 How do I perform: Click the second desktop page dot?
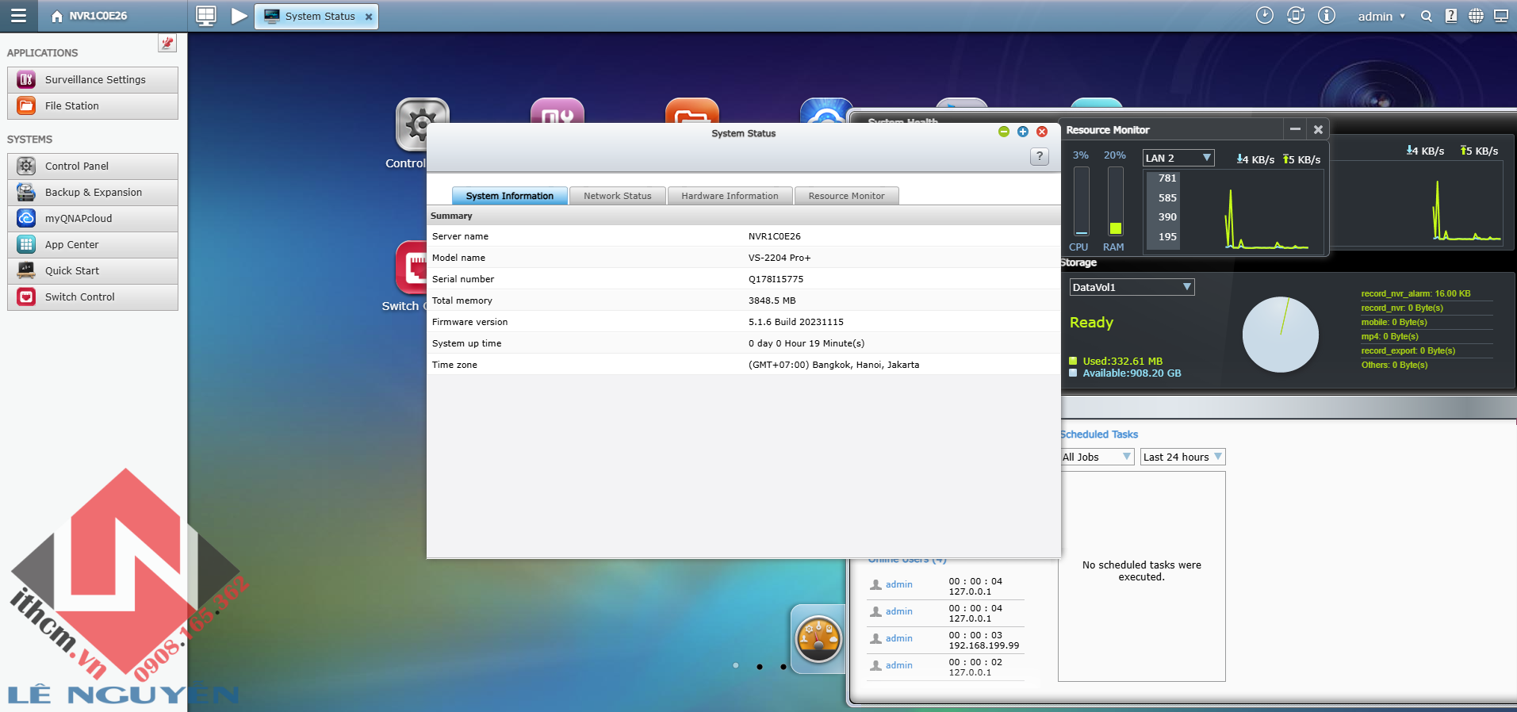(x=760, y=667)
